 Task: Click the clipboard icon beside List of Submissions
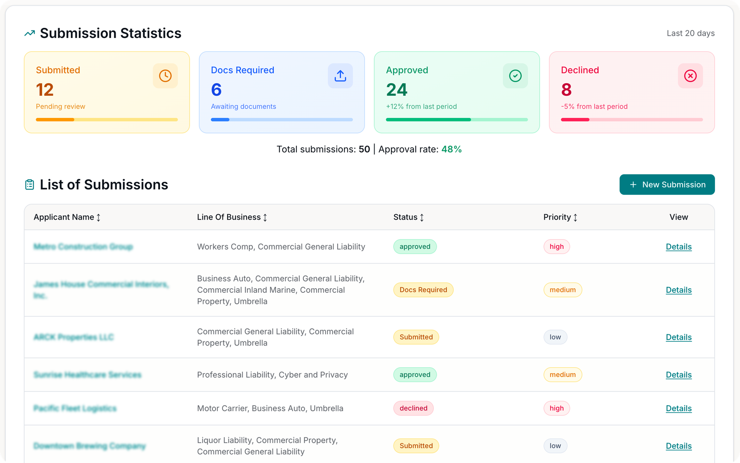(x=30, y=185)
